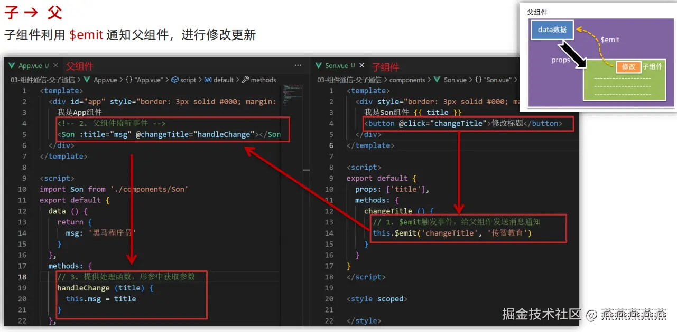Click 'import Son from' line in App.vue
Screen dimensions: 677x332
(x=114, y=189)
